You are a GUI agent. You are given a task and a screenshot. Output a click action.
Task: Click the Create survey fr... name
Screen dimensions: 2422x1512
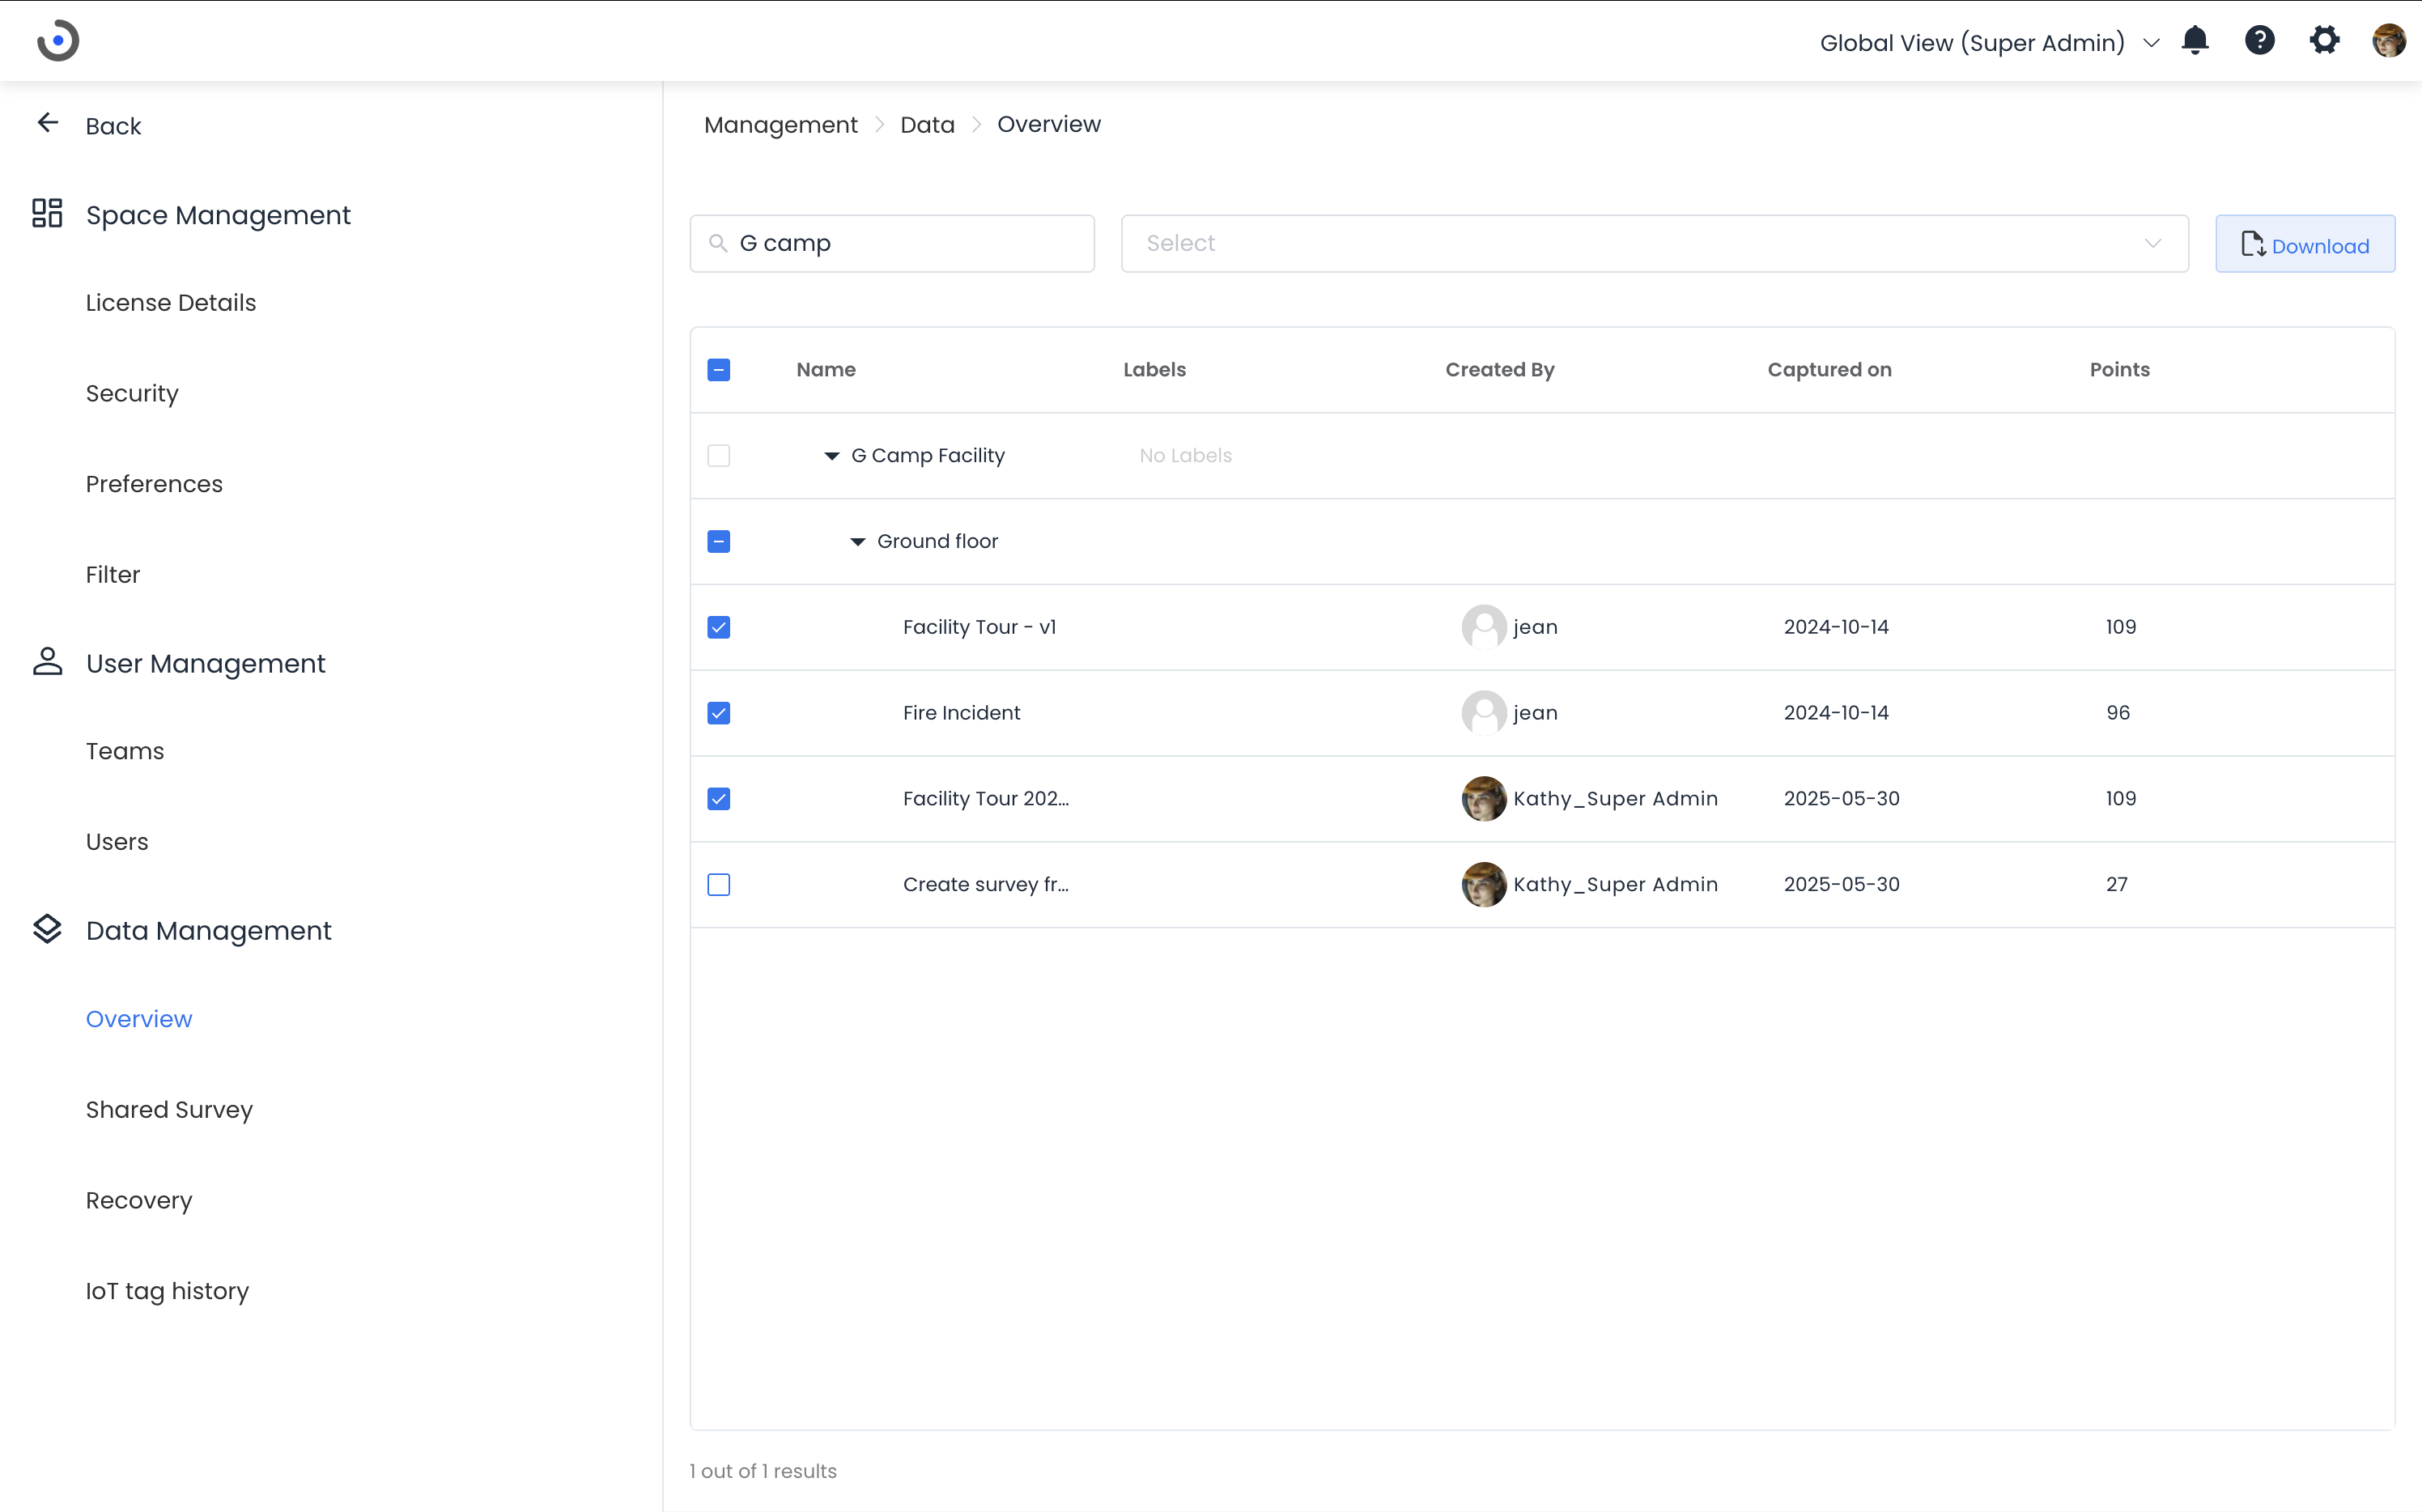pos(985,885)
